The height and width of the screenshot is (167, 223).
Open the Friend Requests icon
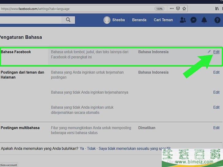[183, 20]
